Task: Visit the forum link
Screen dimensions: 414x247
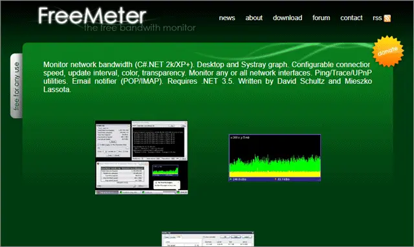Action: click(x=321, y=18)
